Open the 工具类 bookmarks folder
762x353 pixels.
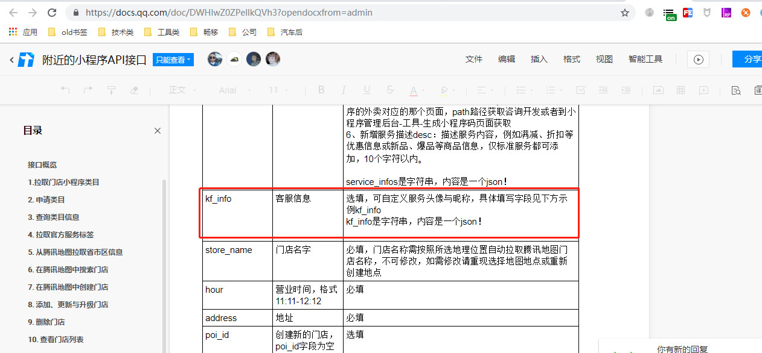pyautogui.click(x=162, y=32)
